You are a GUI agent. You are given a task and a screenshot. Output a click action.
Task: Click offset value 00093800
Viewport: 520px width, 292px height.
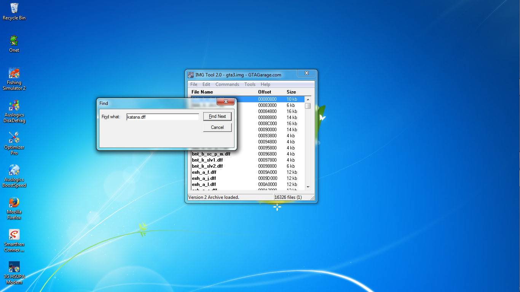(x=267, y=136)
